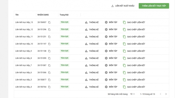This screenshot has width=175, height=98.
Task: Select name Liên kết trực tiếp_13
Action: [x=24, y=22]
